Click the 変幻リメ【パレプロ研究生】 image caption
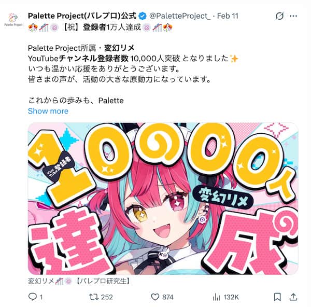The height and width of the screenshot is (307, 311). (x=79, y=281)
